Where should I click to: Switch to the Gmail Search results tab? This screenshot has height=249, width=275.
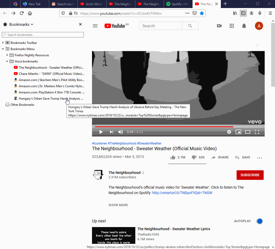coord(63,4)
